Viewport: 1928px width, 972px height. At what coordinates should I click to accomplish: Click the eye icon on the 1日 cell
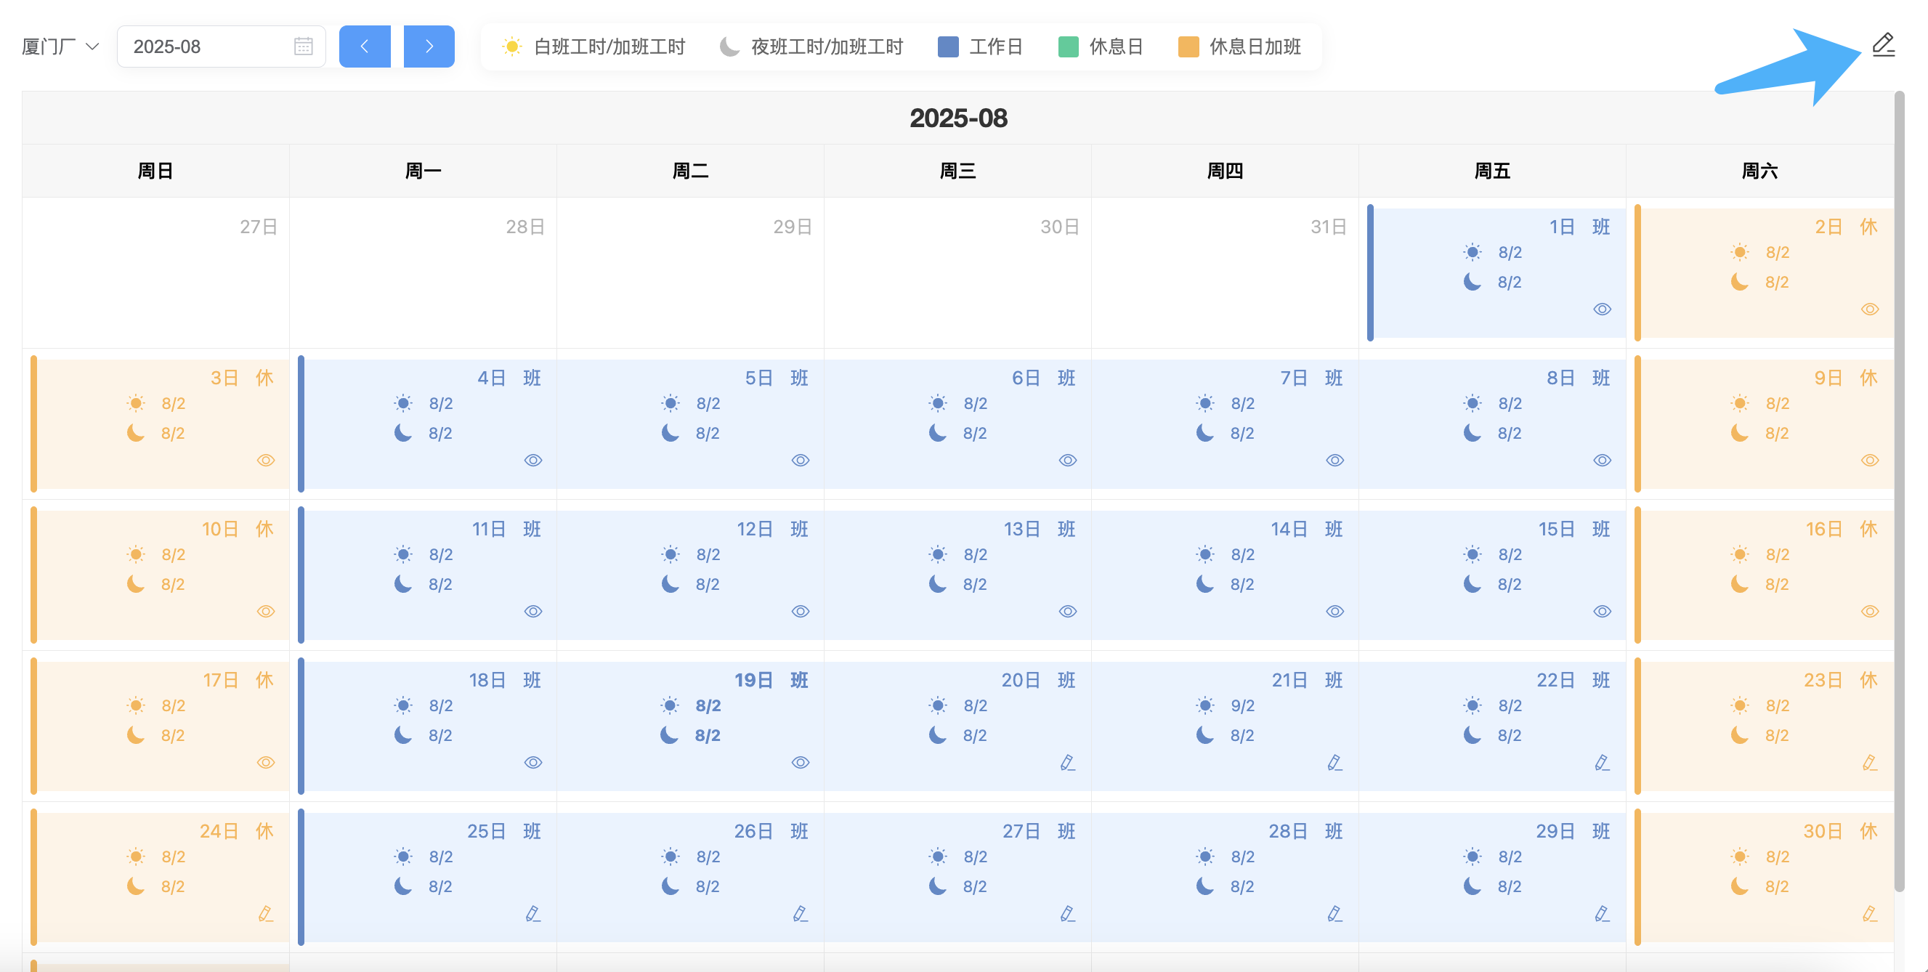1602,309
